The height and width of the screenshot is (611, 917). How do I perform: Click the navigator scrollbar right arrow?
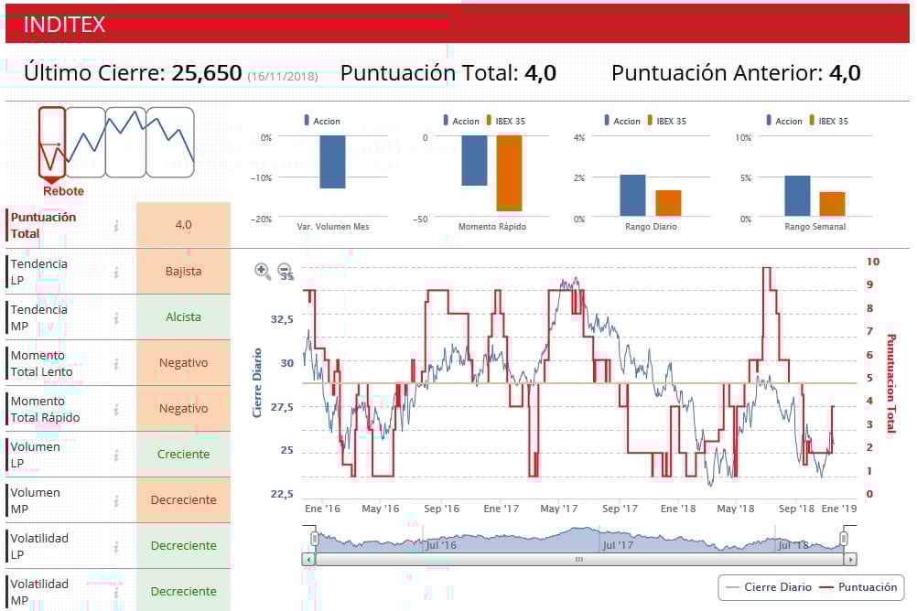point(851,560)
